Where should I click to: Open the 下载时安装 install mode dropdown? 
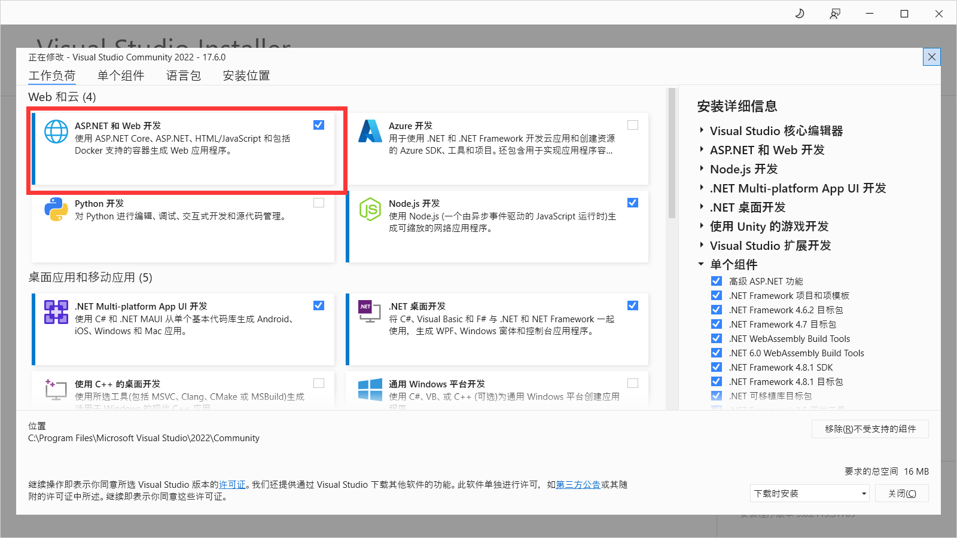[x=810, y=493]
